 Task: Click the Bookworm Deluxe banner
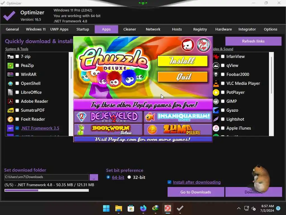(108, 129)
